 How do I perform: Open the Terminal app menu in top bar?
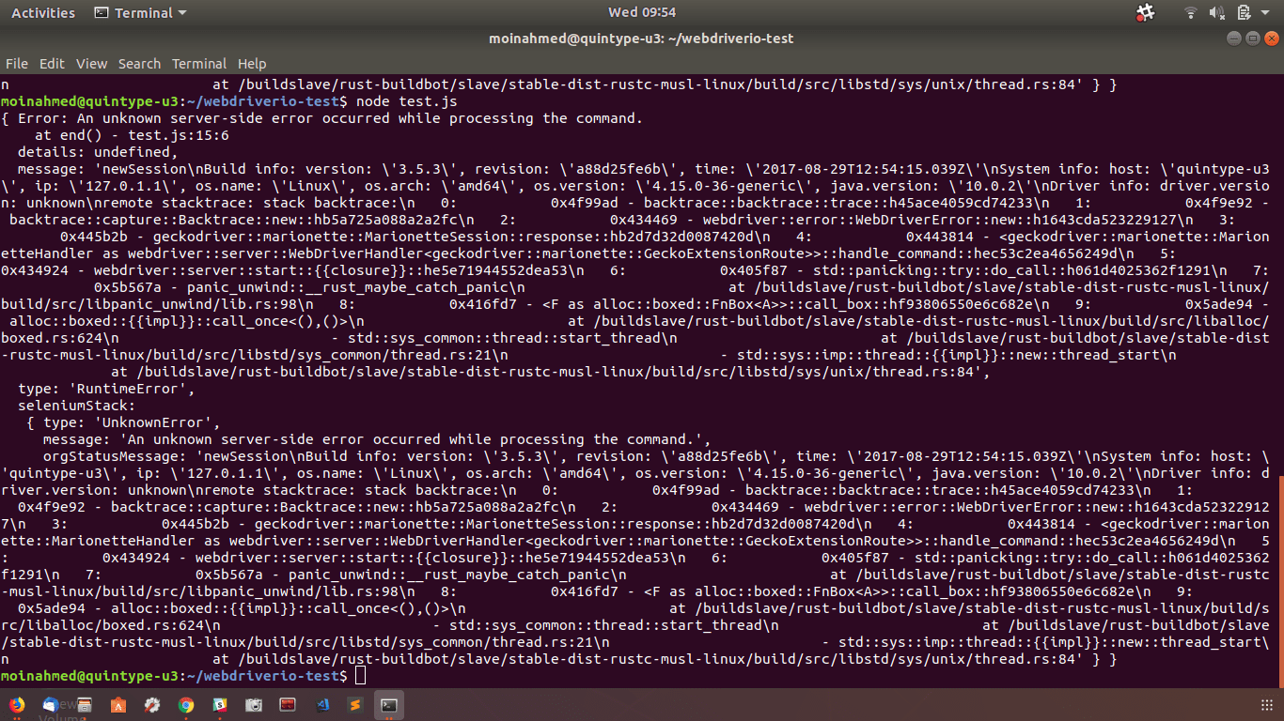click(141, 13)
